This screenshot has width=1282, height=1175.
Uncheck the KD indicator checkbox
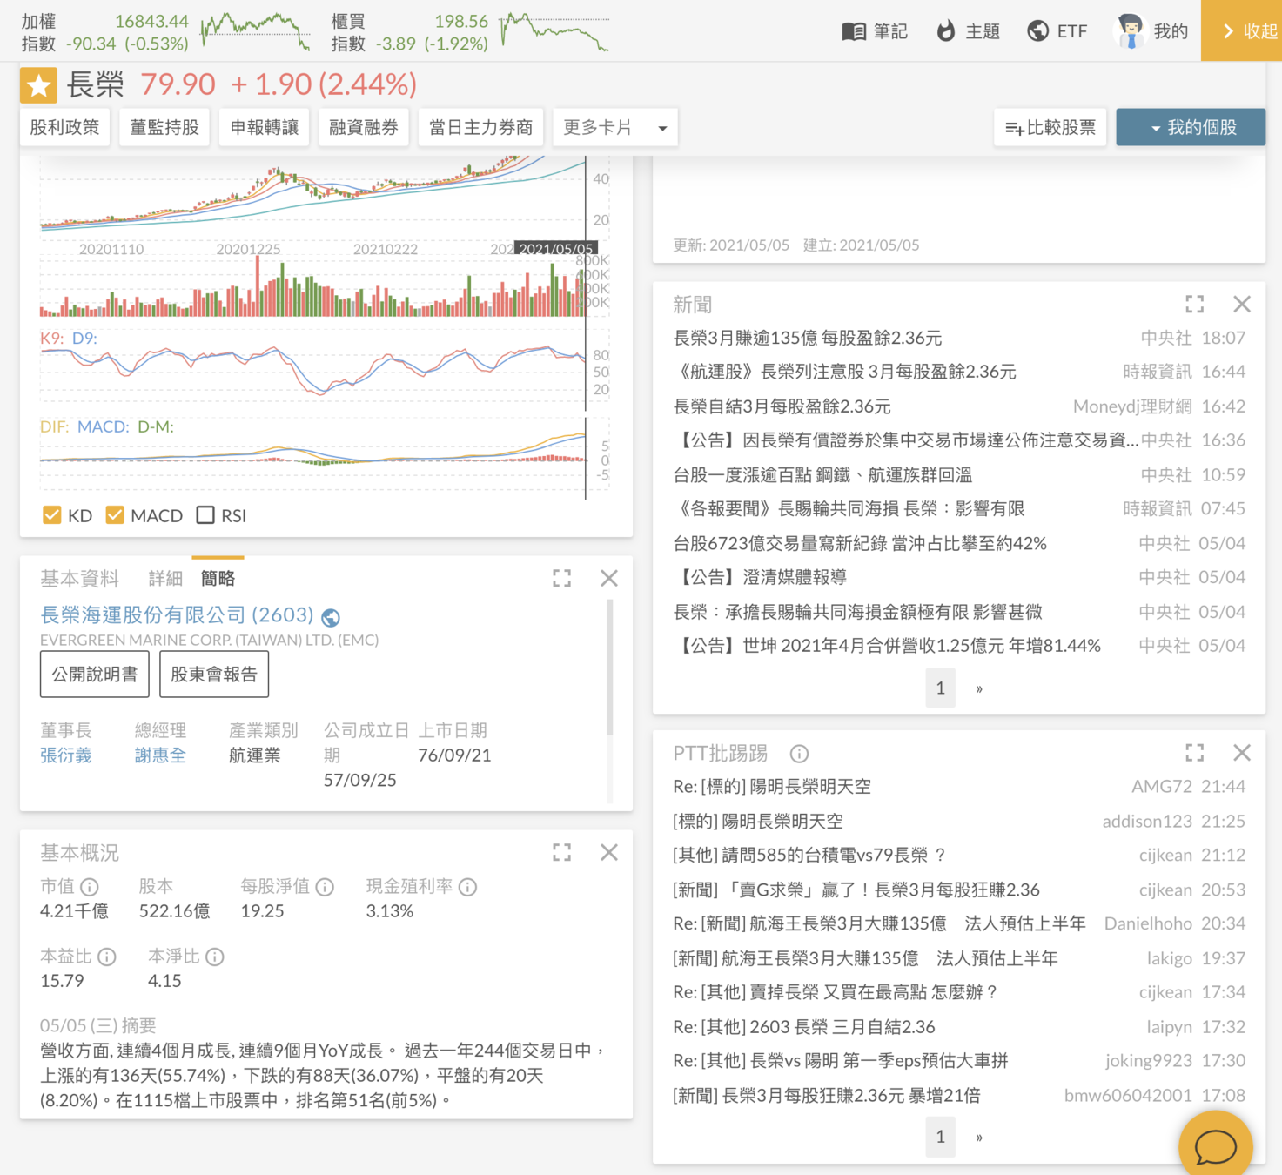pyautogui.click(x=52, y=515)
